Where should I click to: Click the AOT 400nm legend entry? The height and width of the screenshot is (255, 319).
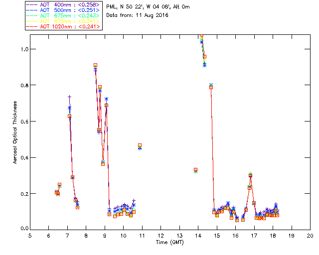tap(63, 4)
